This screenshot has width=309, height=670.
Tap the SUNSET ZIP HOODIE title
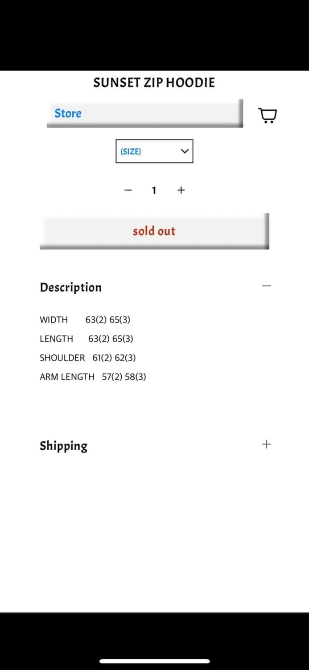point(154,83)
